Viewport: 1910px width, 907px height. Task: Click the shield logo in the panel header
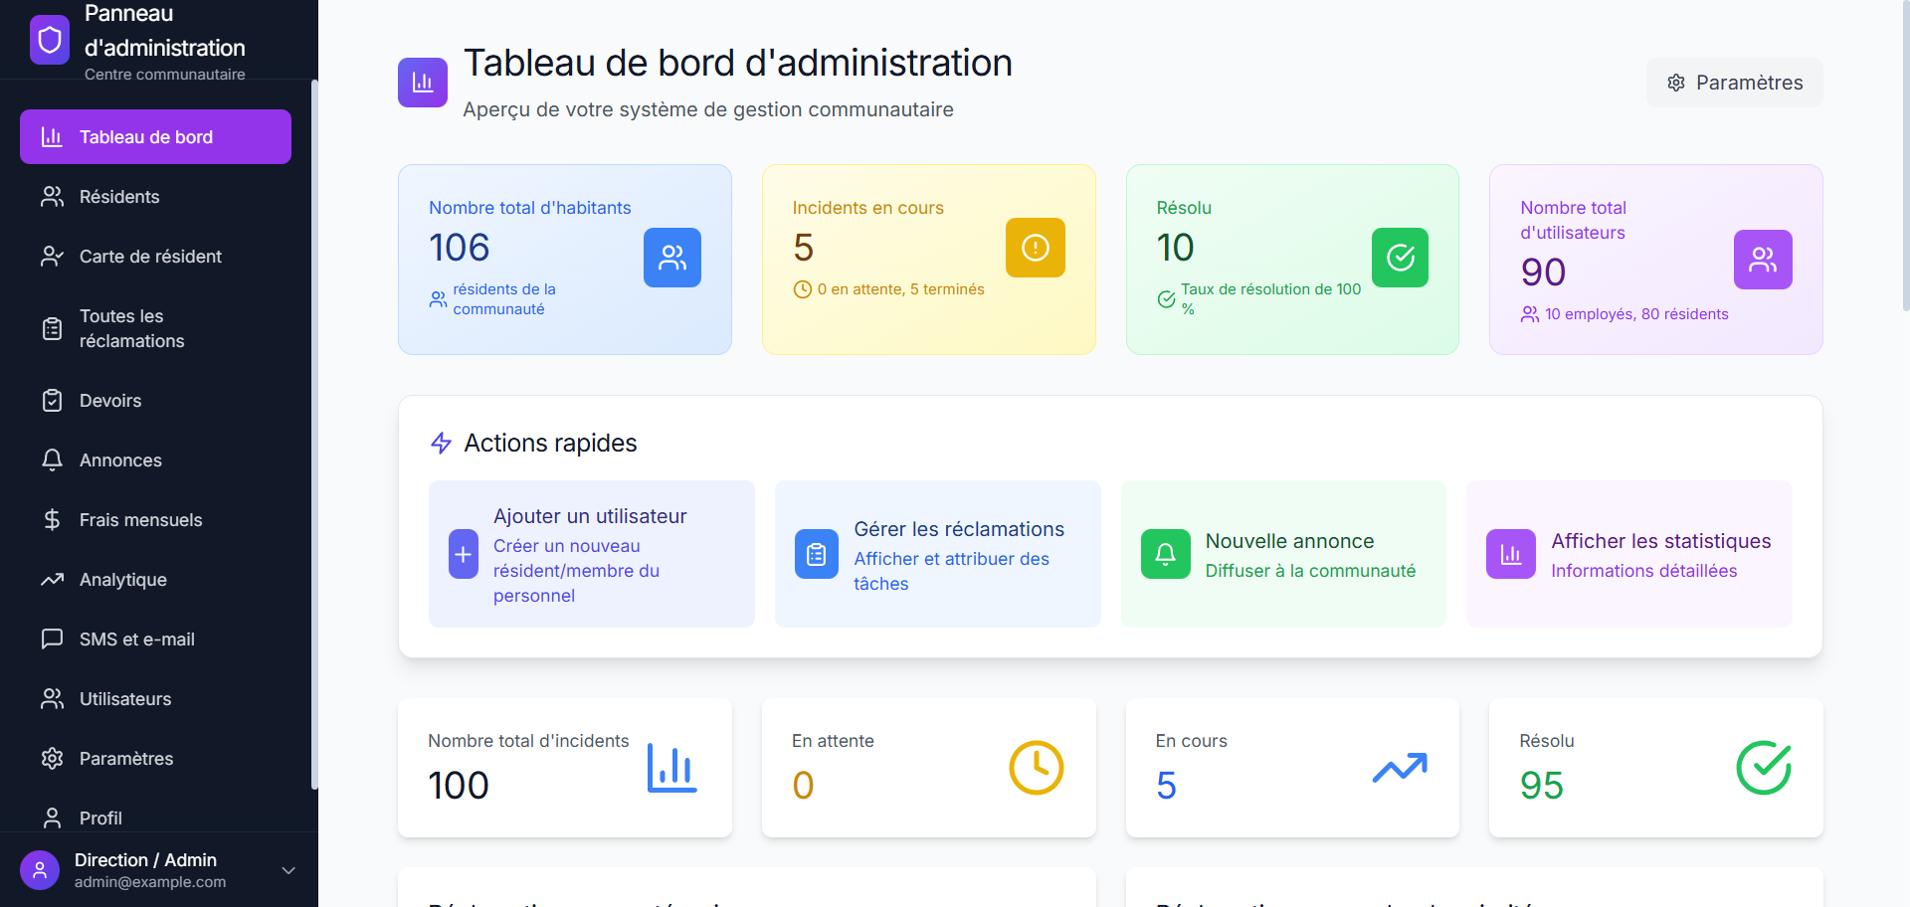point(49,40)
